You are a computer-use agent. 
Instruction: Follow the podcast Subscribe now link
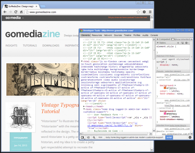click(x=127, y=17)
